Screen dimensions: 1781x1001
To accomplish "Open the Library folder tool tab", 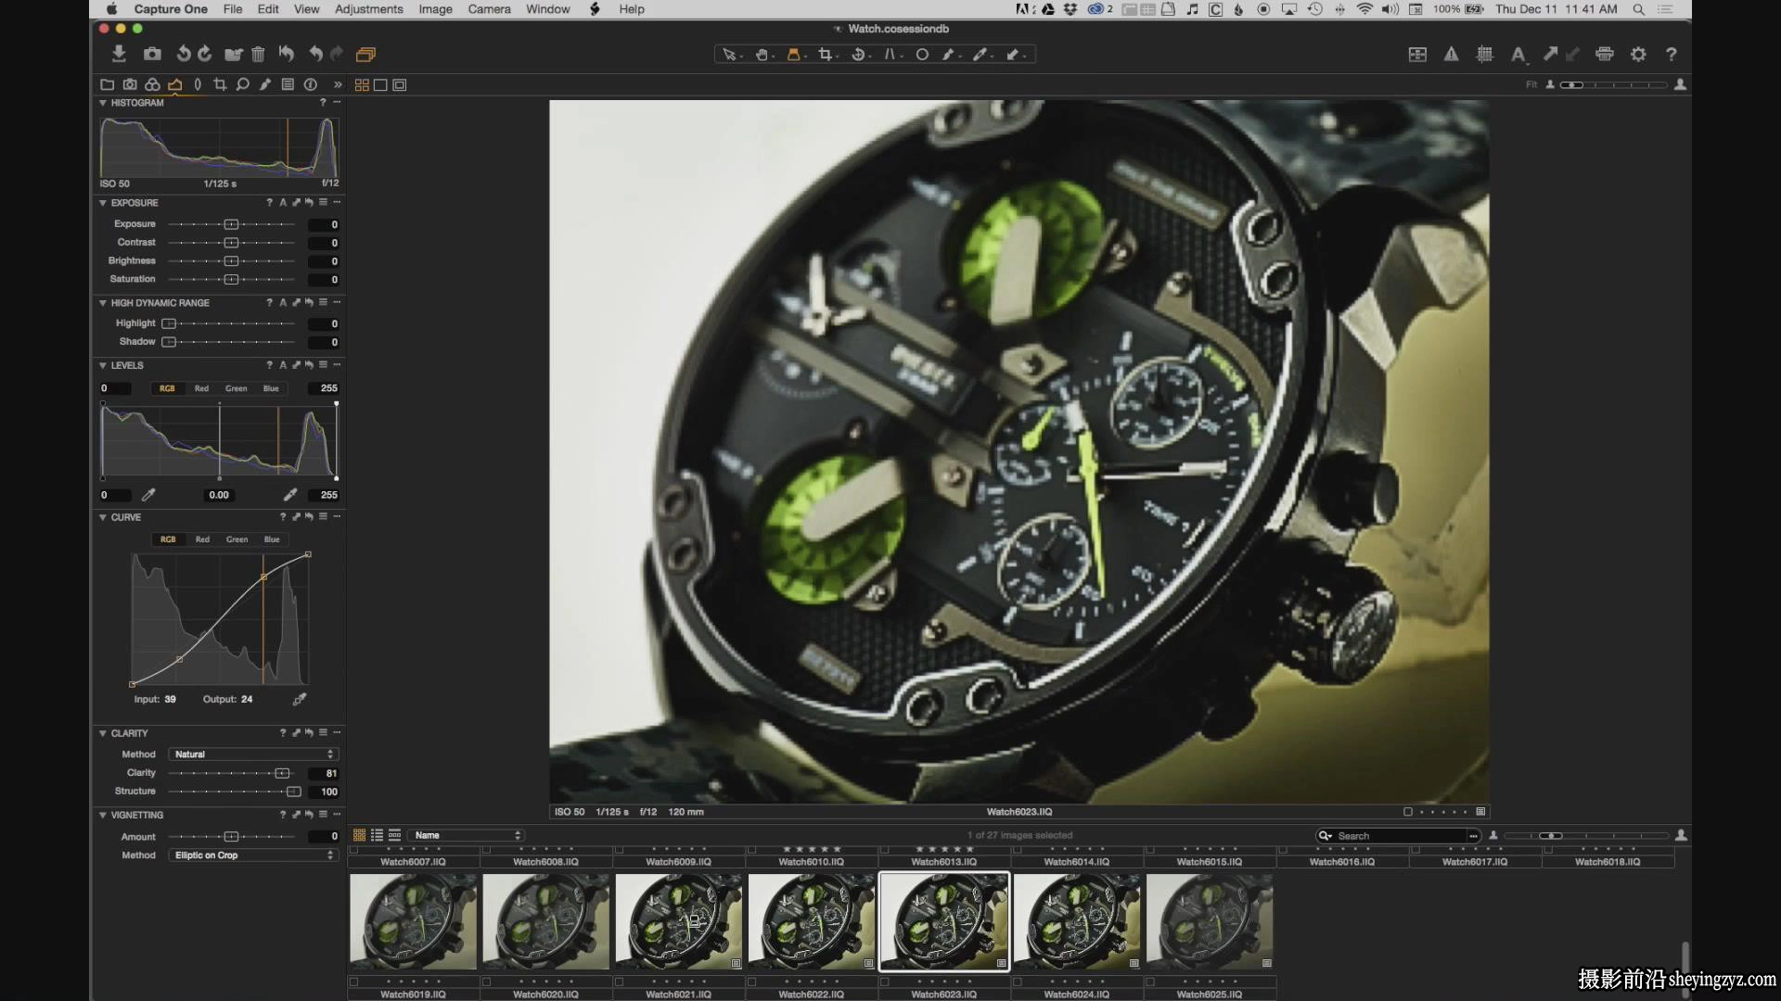I will 107,84.
